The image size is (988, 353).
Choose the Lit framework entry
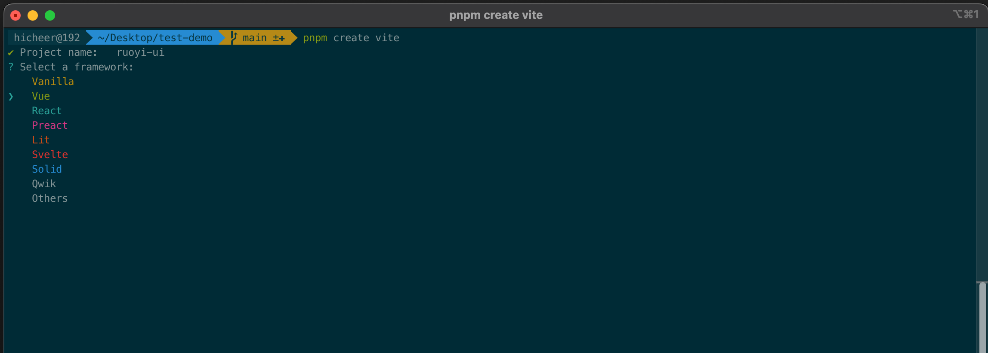(41, 140)
